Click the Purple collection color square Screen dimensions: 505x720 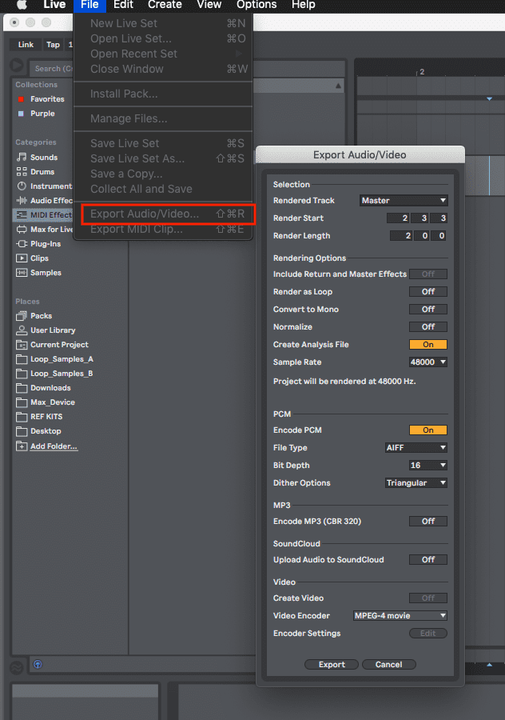click(x=21, y=114)
